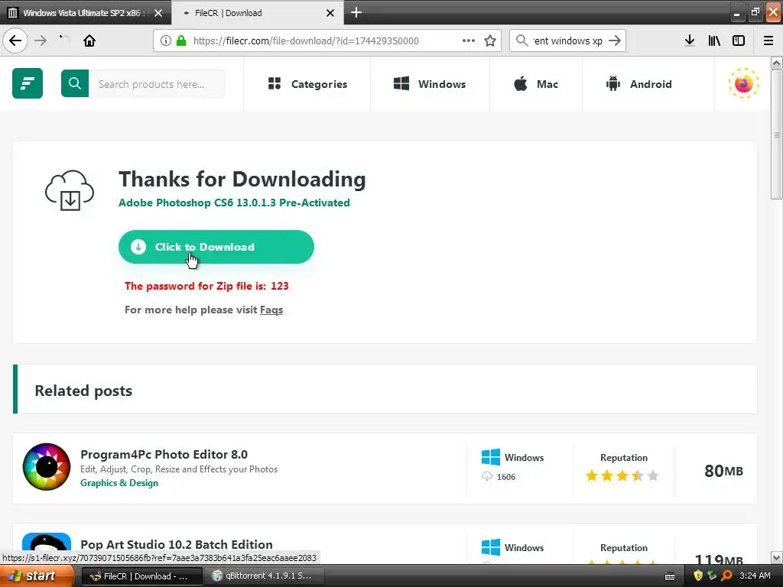Open the Categories menu
This screenshot has height=587, width=783.
tap(307, 84)
